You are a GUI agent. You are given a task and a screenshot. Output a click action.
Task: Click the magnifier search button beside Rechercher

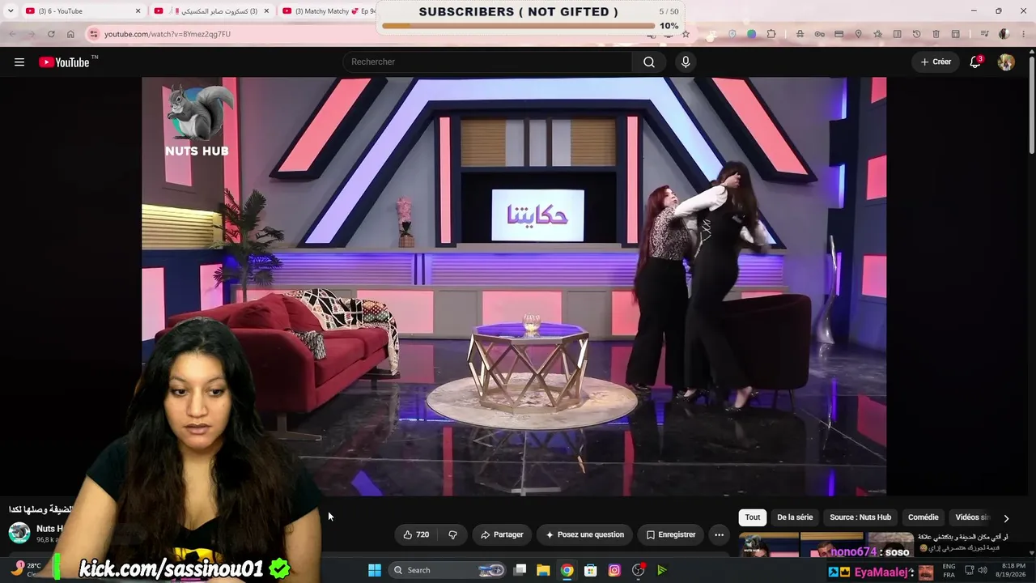coord(649,62)
